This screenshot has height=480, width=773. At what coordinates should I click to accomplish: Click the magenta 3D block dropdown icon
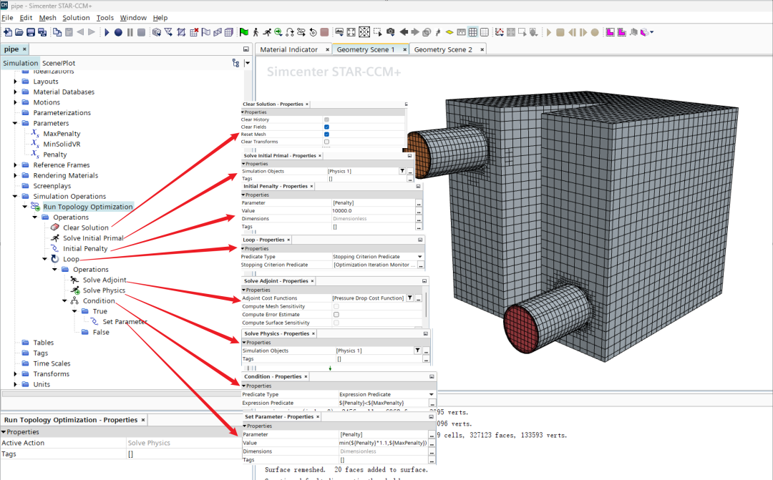[646, 32]
